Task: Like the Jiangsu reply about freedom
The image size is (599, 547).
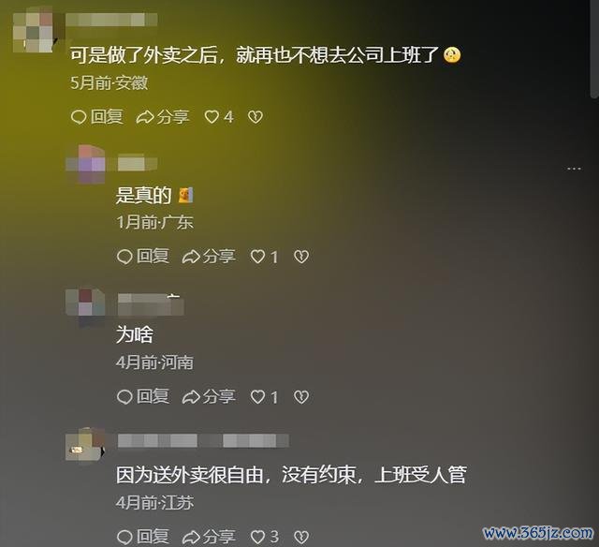Action: point(264,537)
